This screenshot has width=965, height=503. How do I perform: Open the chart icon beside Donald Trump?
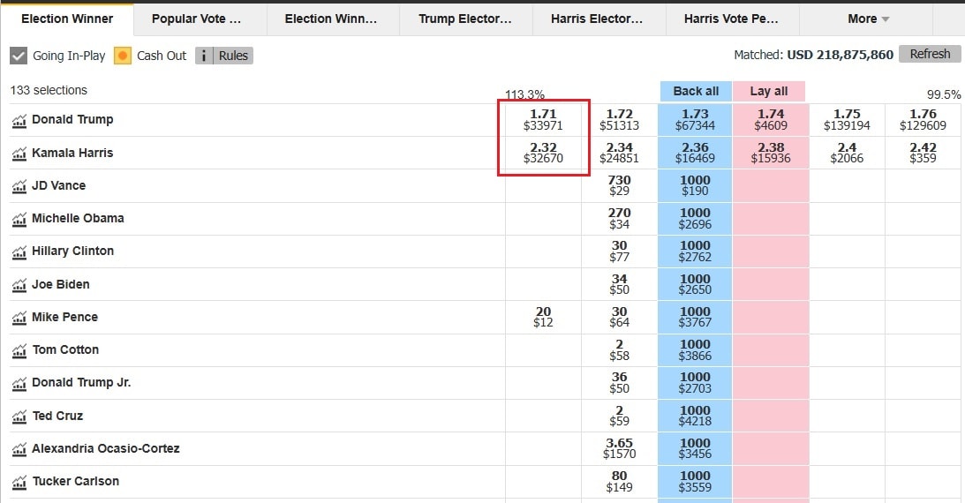pos(19,121)
